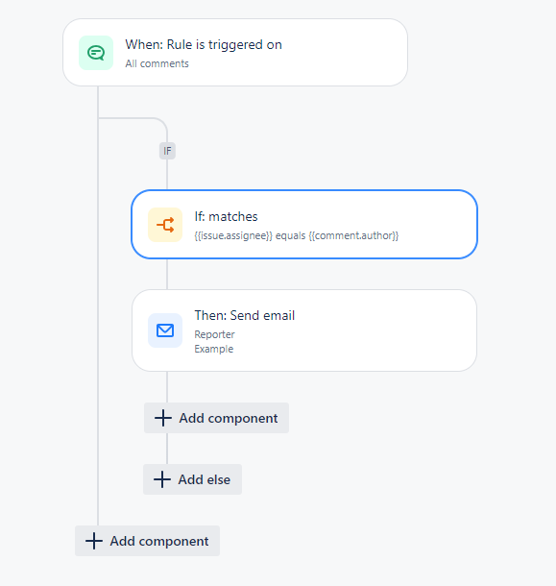Image resolution: width=556 pixels, height=586 pixels.
Task: Click the 'Then: Send email' title text
Action: click(244, 315)
